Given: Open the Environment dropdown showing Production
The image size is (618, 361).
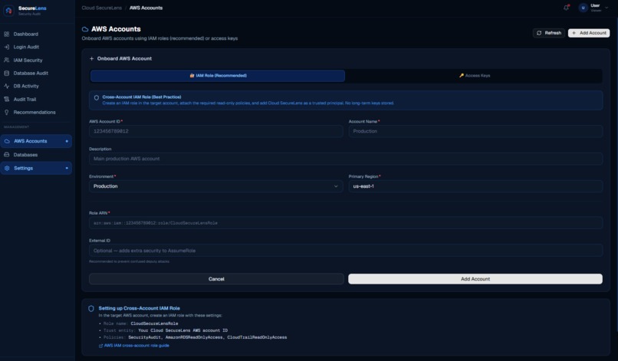Looking at the screenshot, I should pyautogui.click(x=216, y=186).
